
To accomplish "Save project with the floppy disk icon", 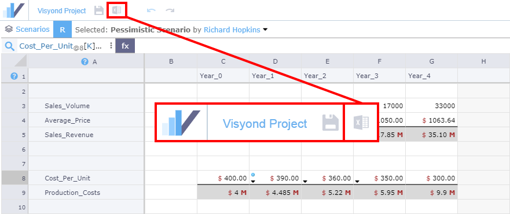I will [99, 10].
